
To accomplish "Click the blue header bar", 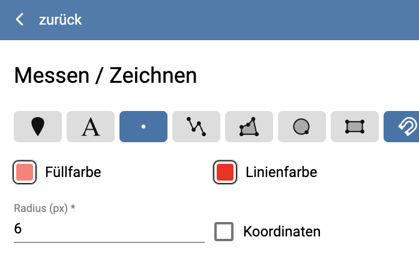I will 240,20.
